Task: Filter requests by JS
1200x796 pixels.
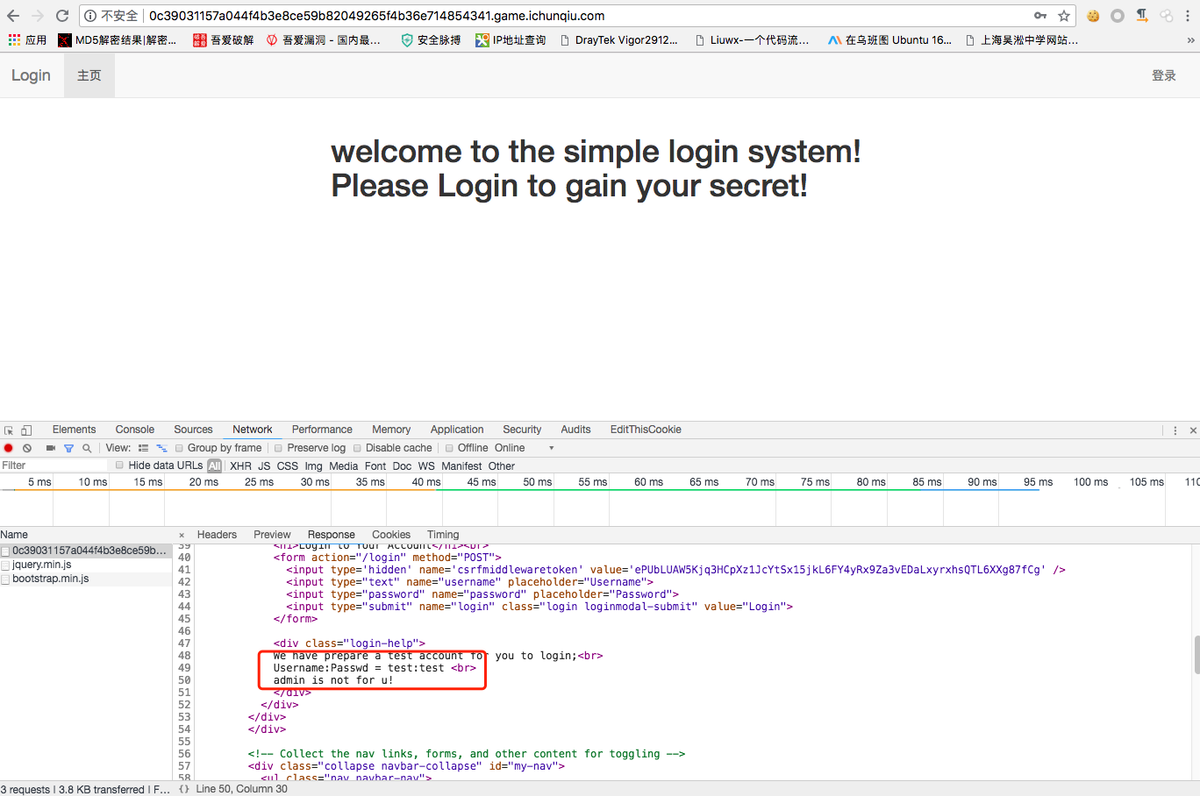Action: pos(264,466)
